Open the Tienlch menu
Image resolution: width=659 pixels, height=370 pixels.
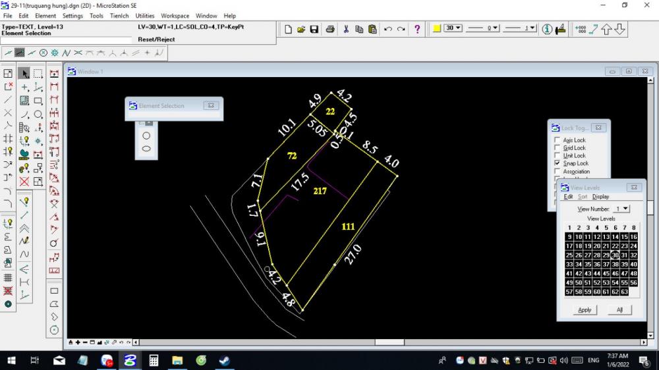pos(119,16)
